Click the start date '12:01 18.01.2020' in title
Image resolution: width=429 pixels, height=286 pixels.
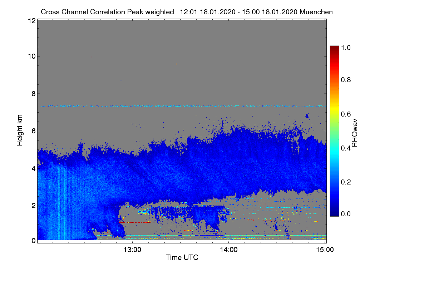[208, 12]
